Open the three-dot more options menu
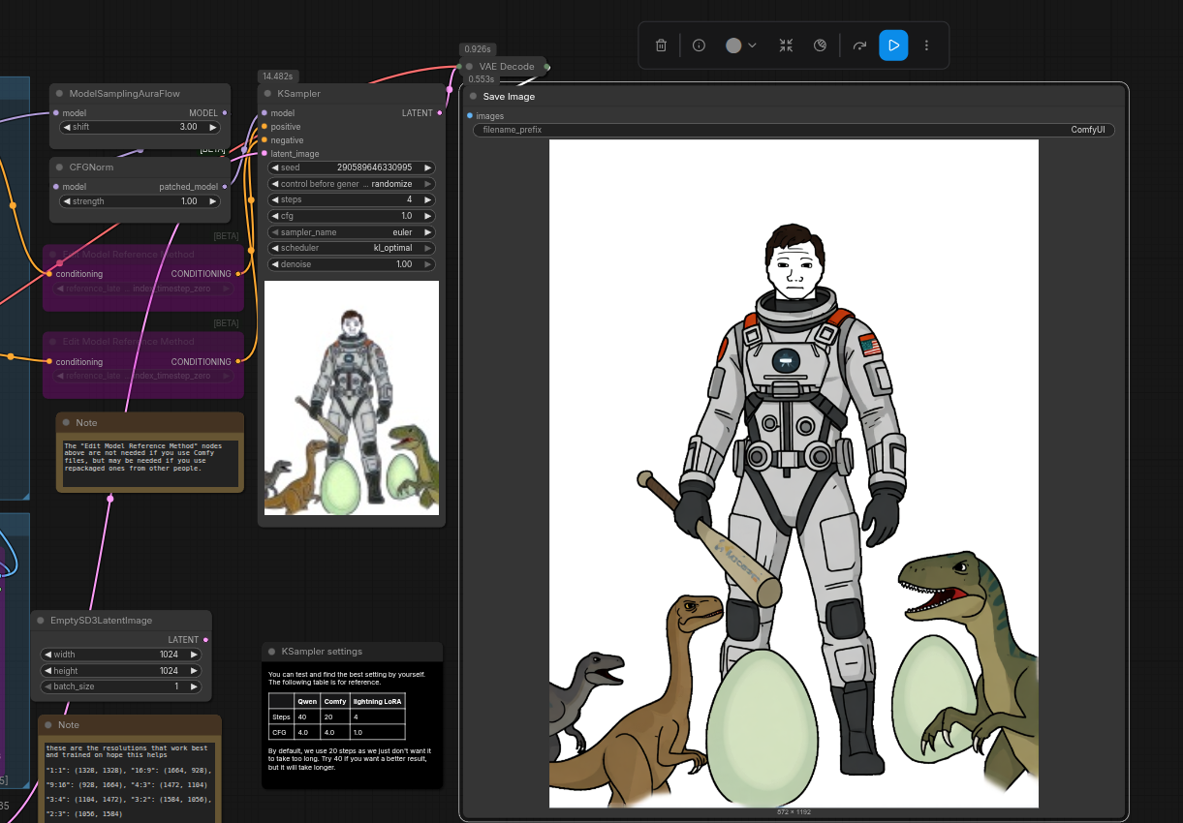The width and height of the screenshot is (1183, 823). coord(927,46)
